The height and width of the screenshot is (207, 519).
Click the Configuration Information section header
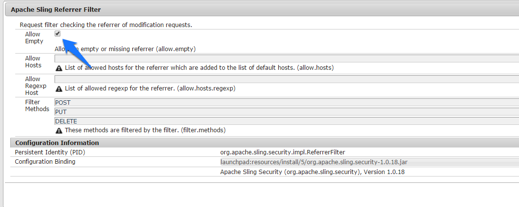pyautogui.click(x=264, y=143)
